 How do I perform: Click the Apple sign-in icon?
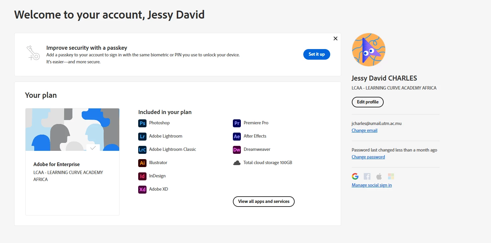point(379,176)
